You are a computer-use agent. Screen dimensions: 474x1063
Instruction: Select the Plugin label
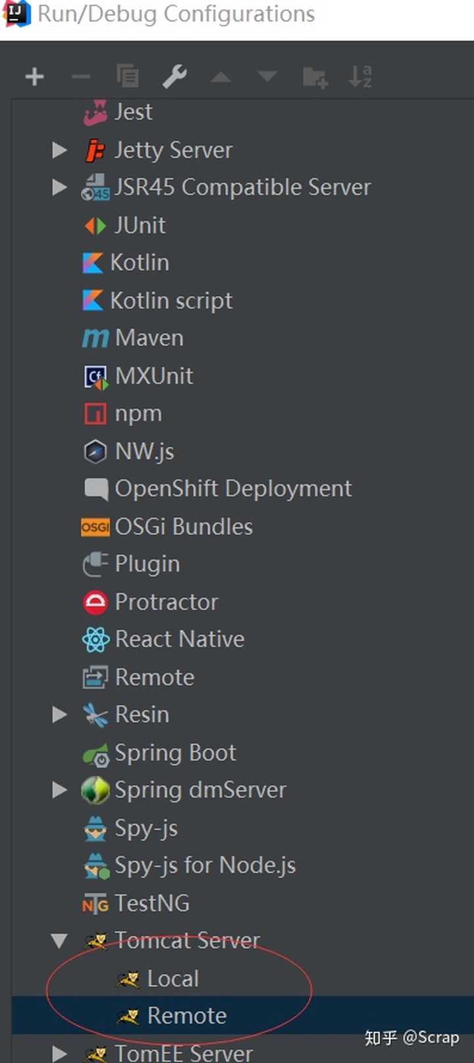[x=147, y=564]
